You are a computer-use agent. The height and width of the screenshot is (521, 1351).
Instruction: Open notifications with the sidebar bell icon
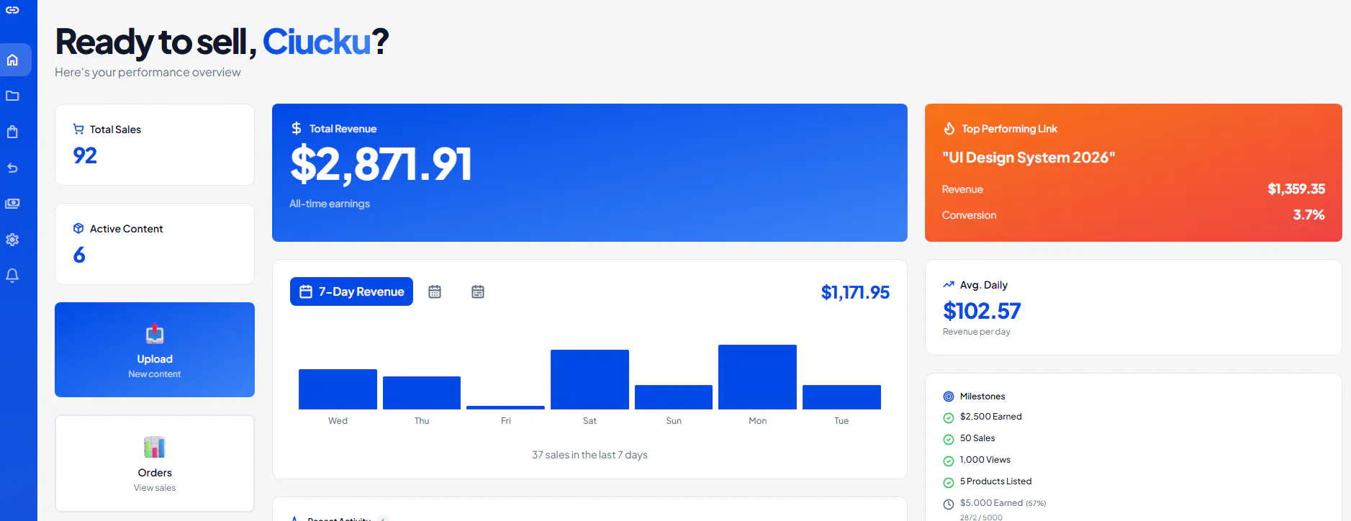tap(12, 276)
